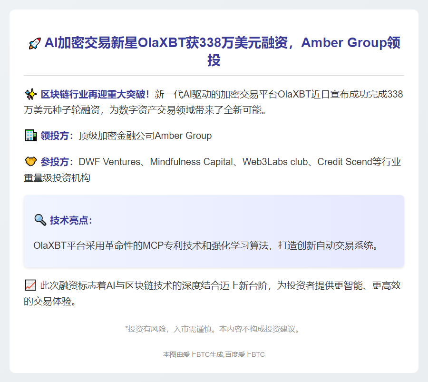428x382 pixels.
Task: Click the footer 本图由爱上BTC生成,百度爱上BTC
Action: pyautogui.click(x=214, y=354)
